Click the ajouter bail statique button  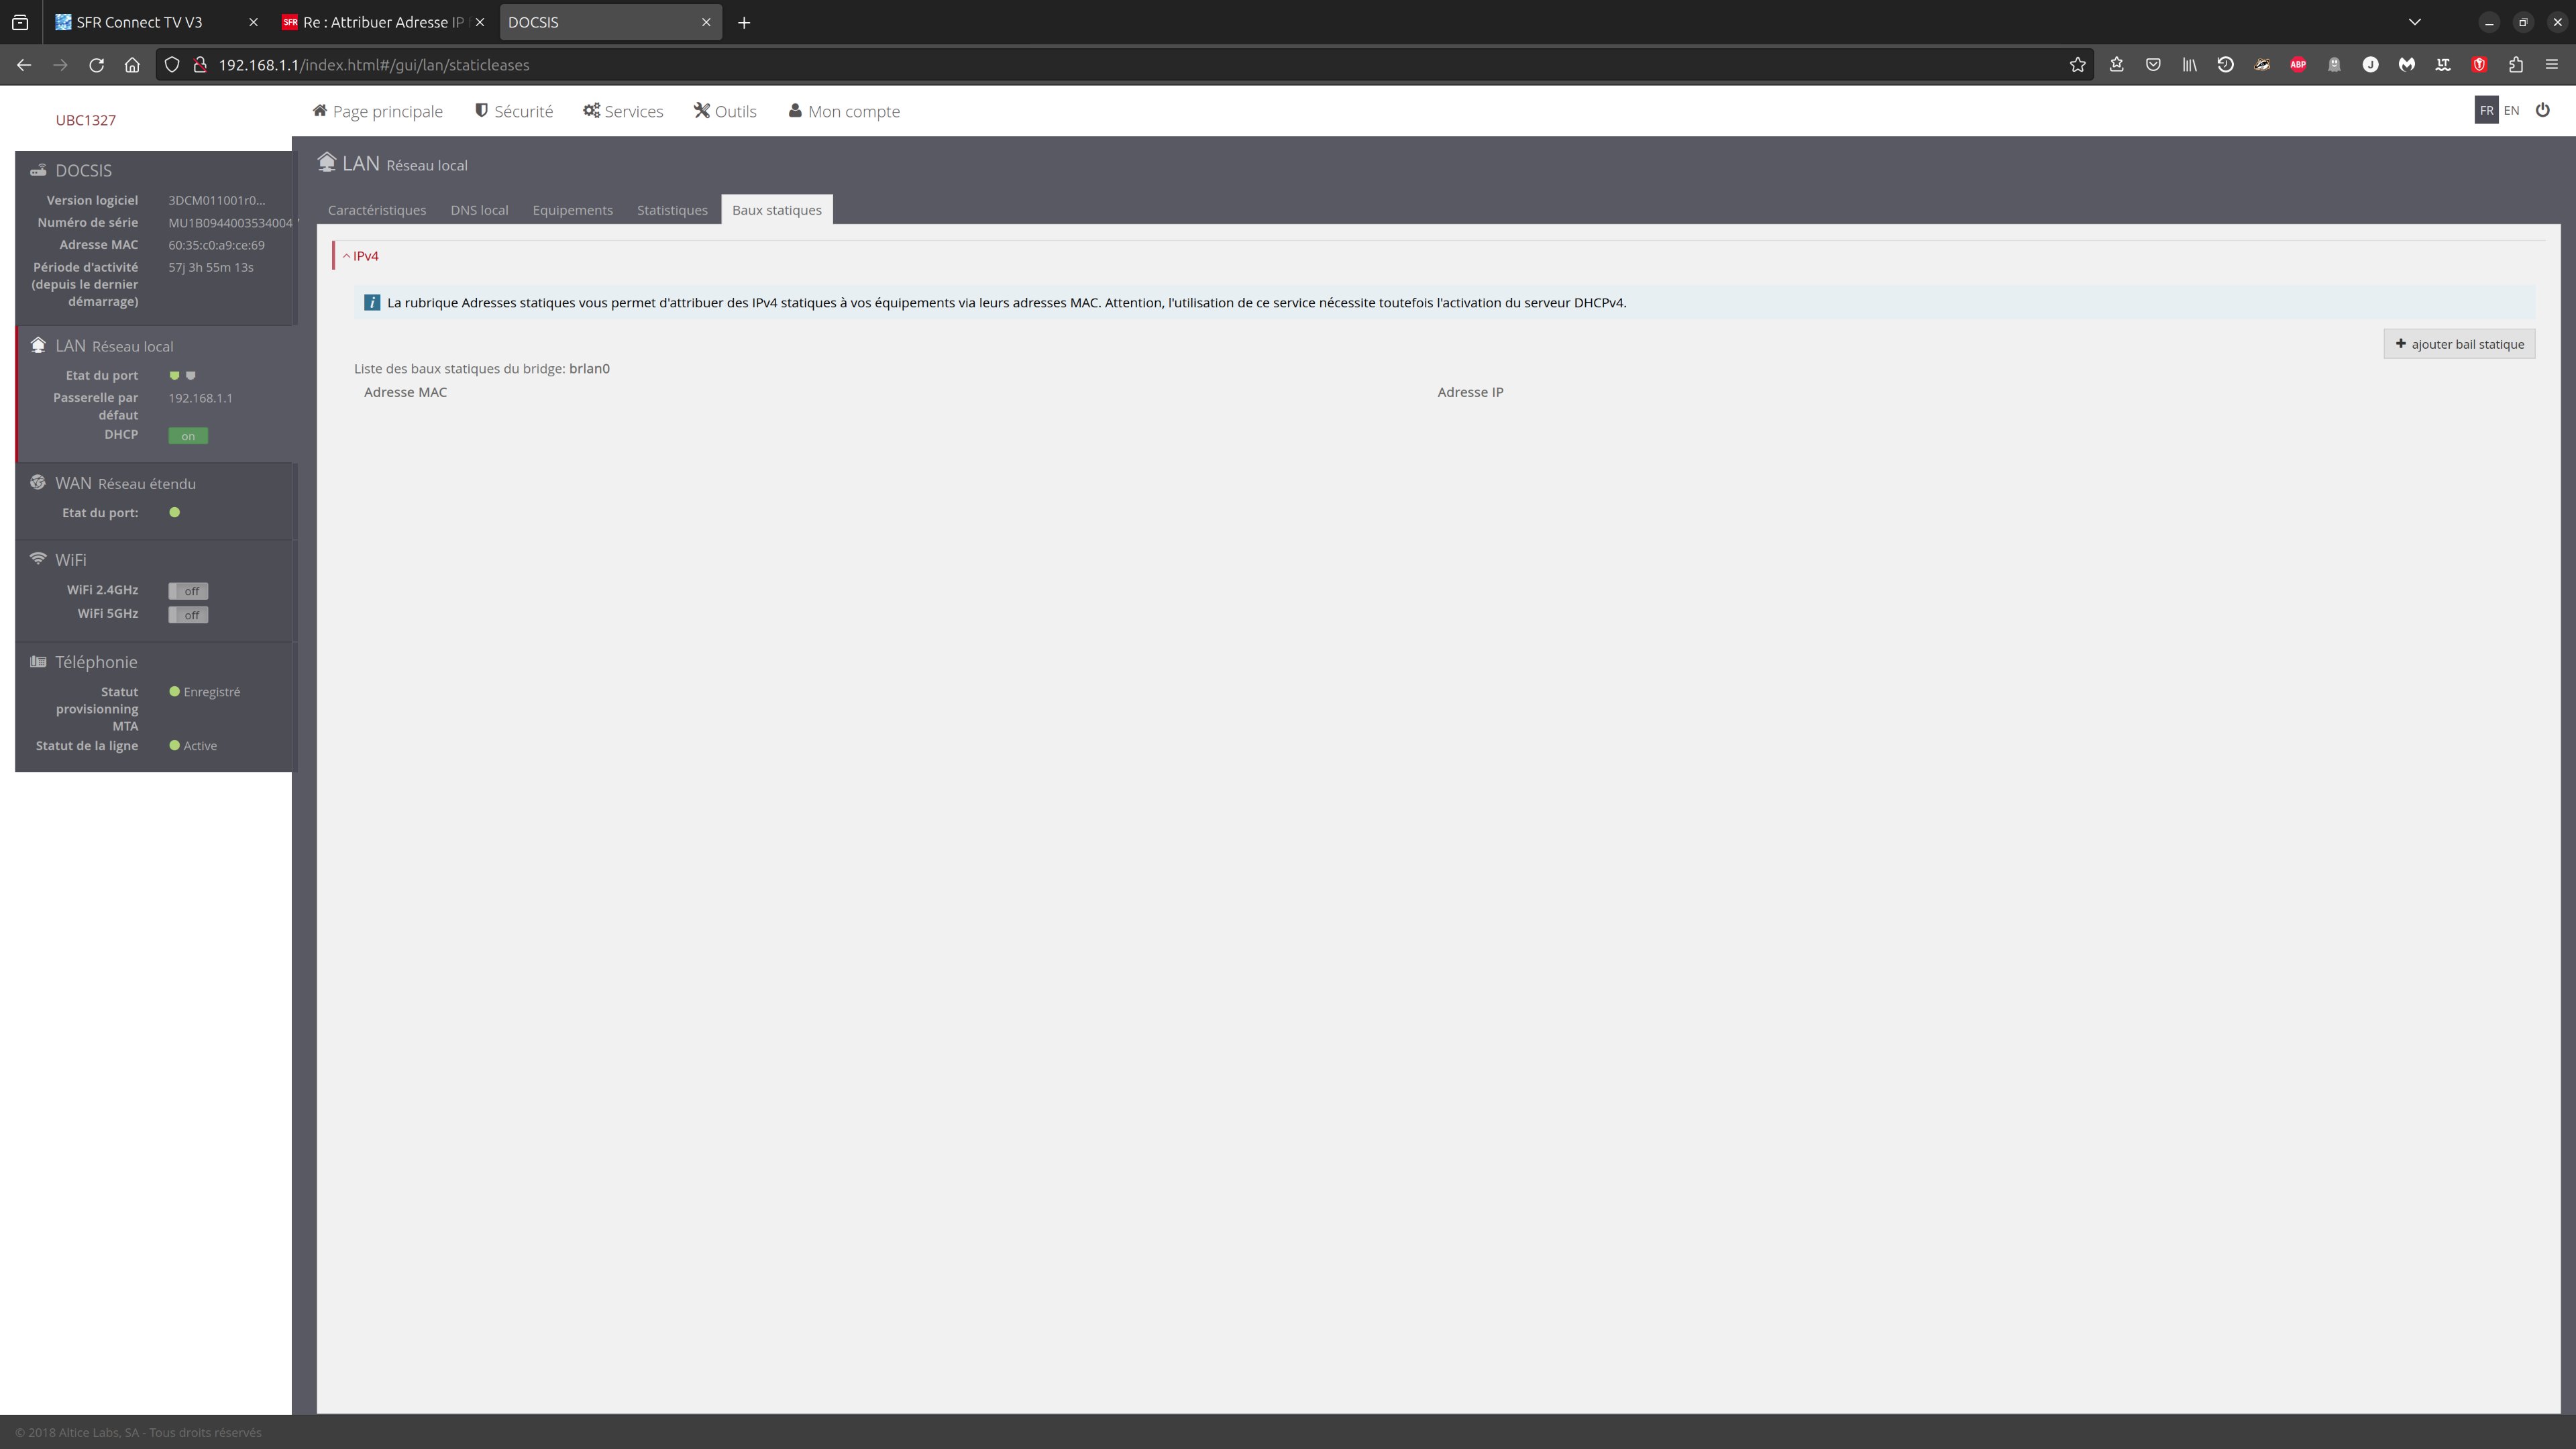(2459, 344)
